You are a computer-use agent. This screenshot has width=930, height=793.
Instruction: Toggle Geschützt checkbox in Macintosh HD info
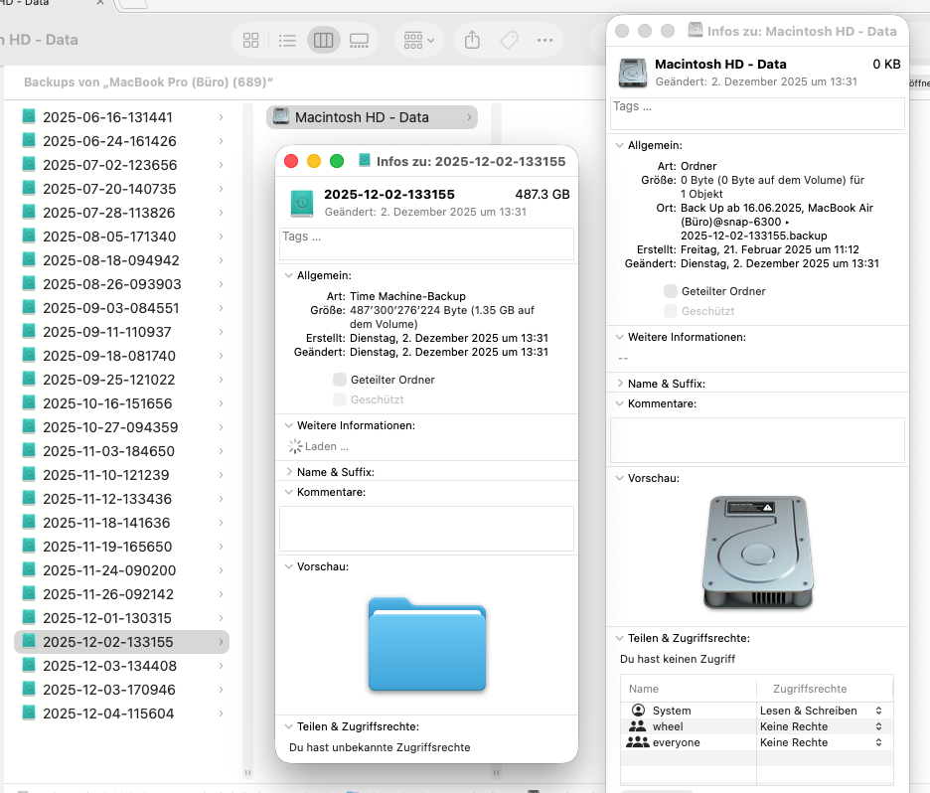[x=671, y=311]
